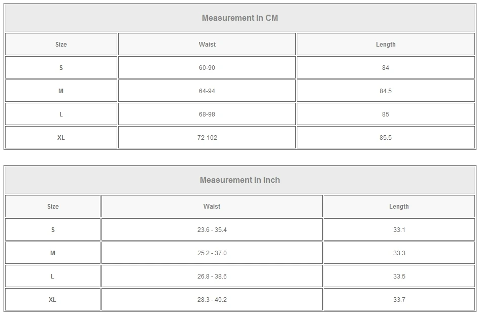Viewport: 480px width, 316px height.
Task: Click length value 33.5
Action: pyautogui.click(x=399, y=276)
